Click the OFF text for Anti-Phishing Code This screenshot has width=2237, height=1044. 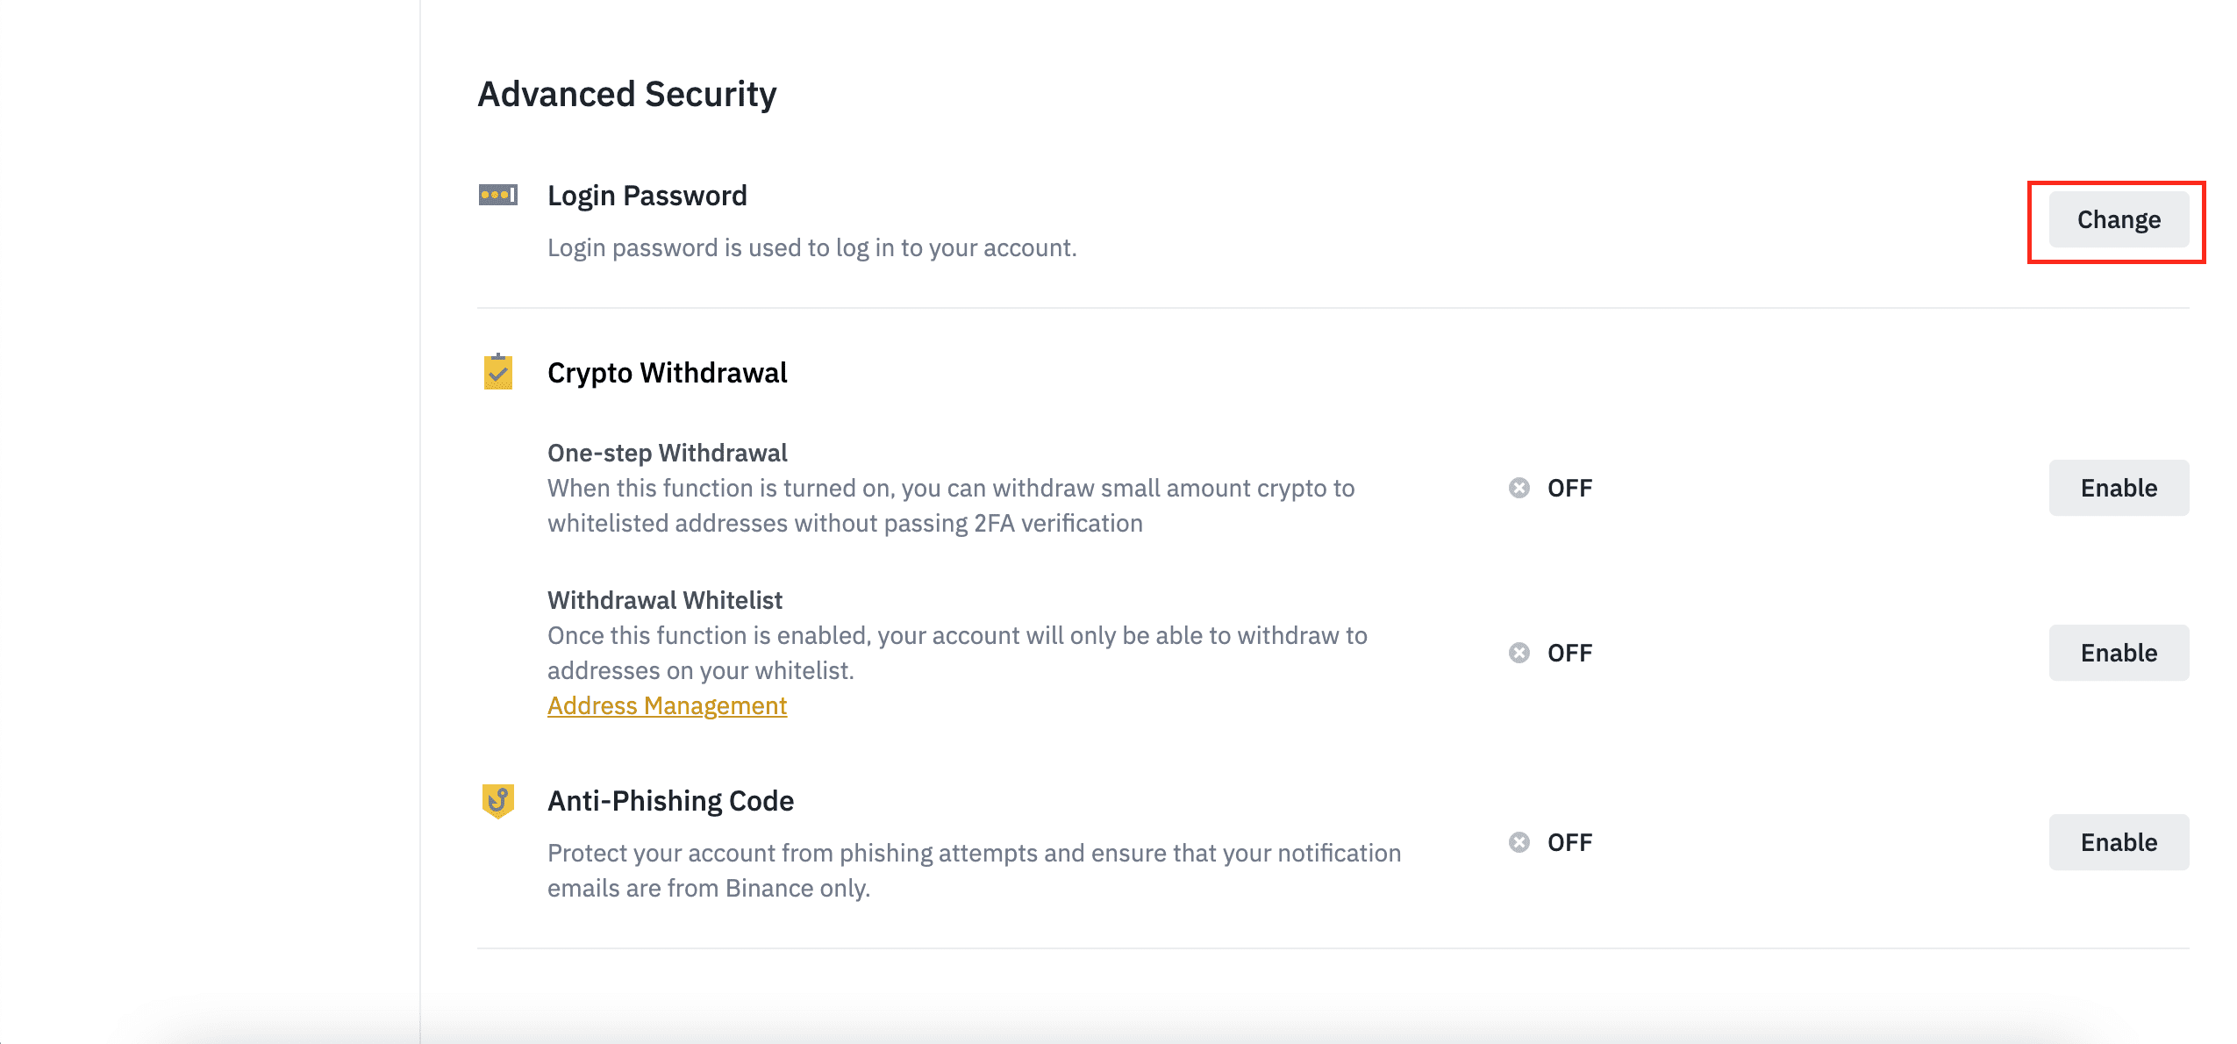pyautogui.click(x=1569, y=842)
